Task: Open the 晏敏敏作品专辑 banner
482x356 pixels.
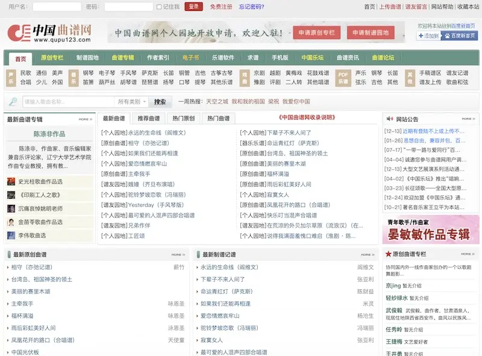Action: pyautogui.click(x=431, y=230)
